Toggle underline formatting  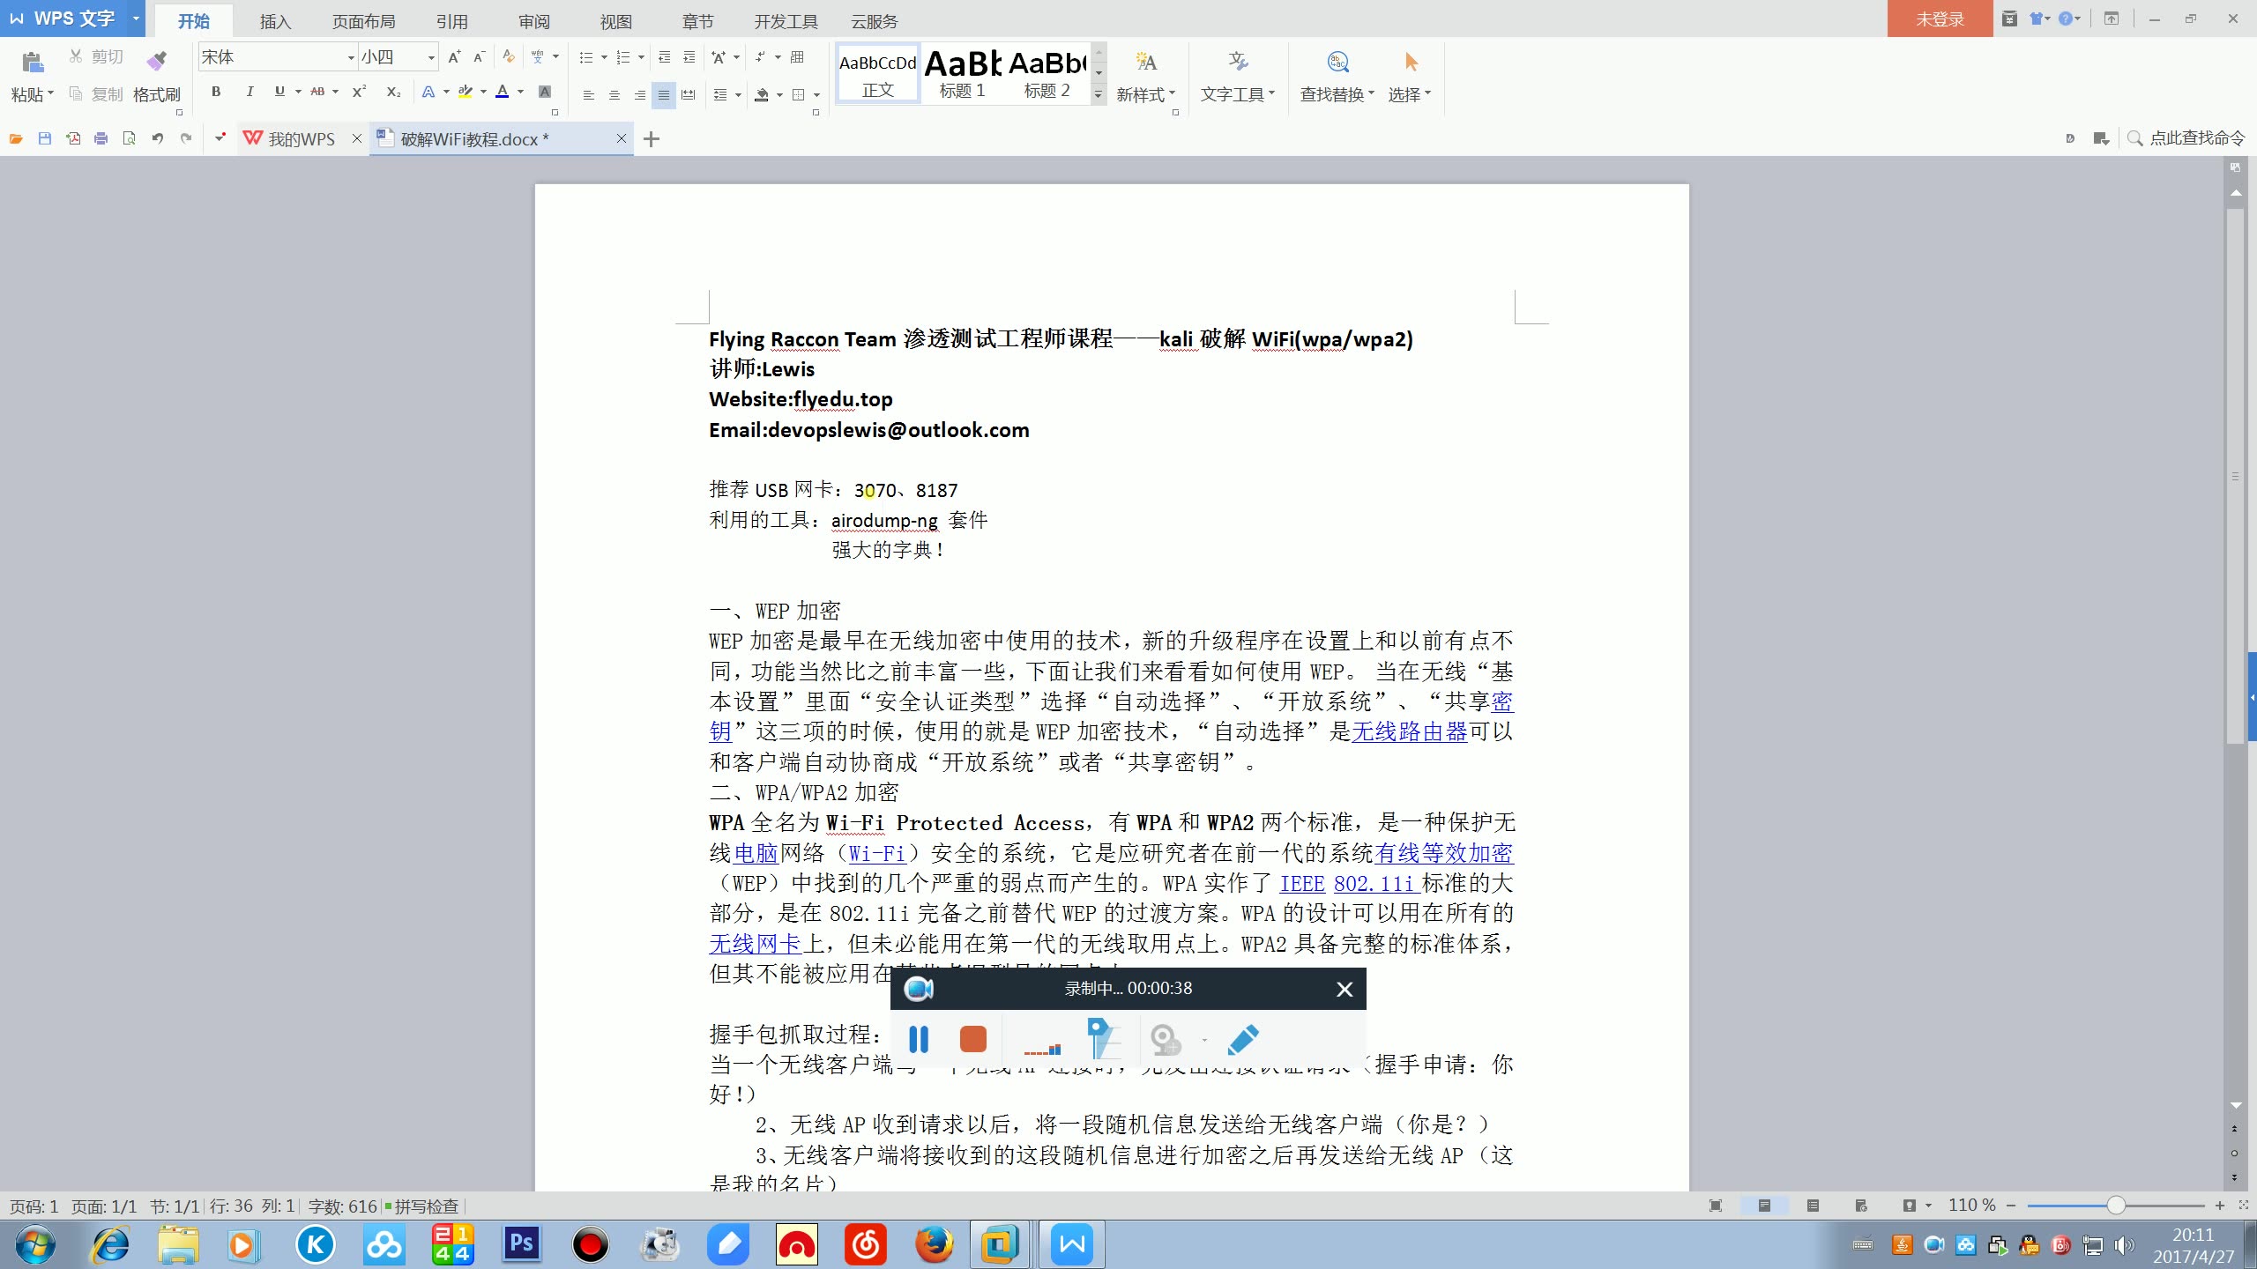tap(279, 92)
